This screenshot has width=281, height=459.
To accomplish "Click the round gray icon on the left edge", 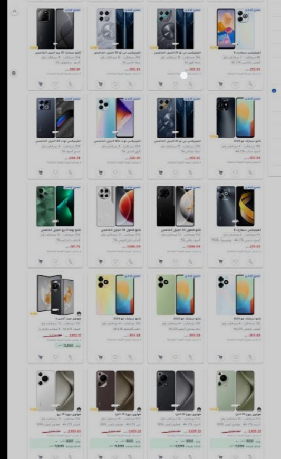I will 14,73.
